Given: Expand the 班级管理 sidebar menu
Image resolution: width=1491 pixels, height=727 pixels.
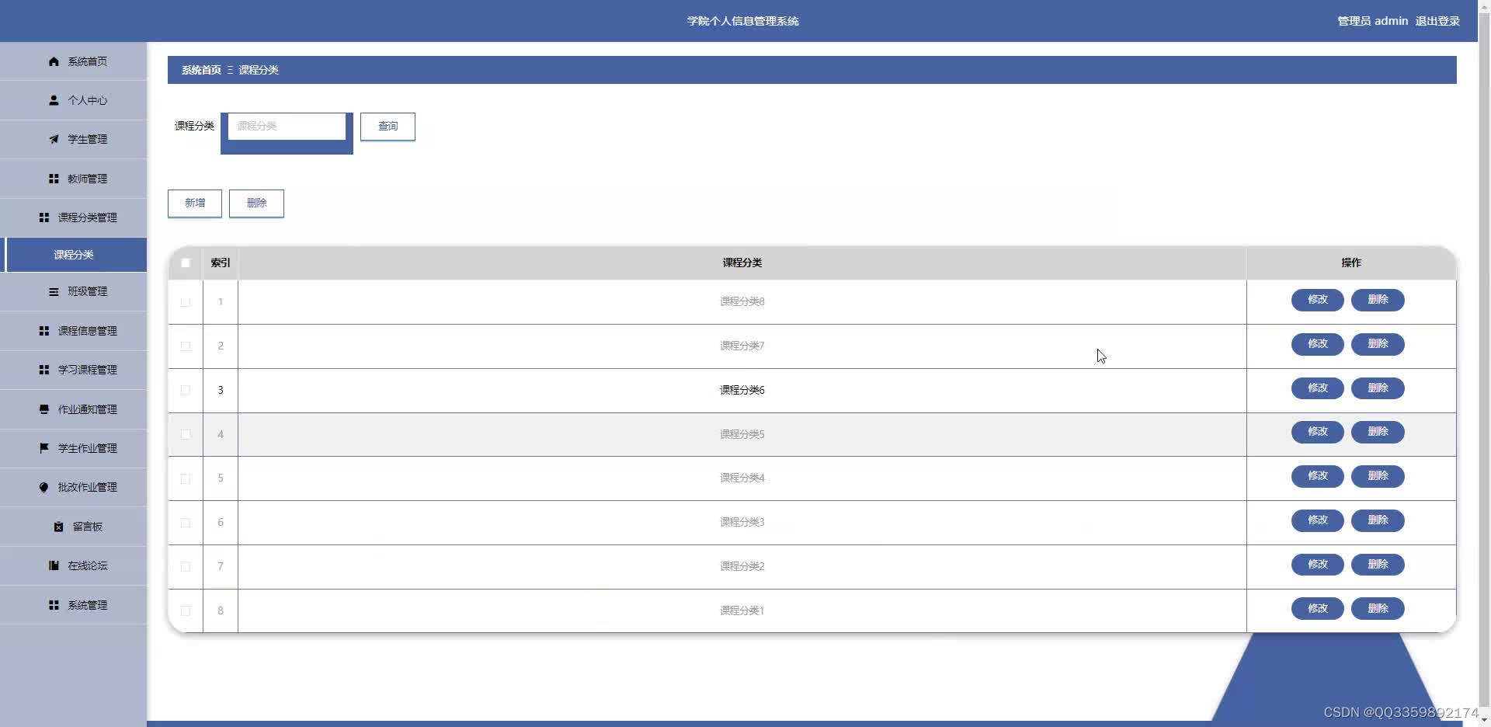Looking at the screenshot, I should (x=74, y=292).
